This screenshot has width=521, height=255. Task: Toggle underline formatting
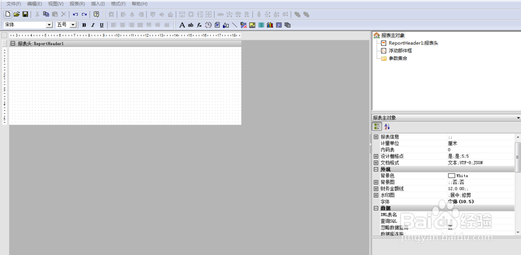[102, 25]
